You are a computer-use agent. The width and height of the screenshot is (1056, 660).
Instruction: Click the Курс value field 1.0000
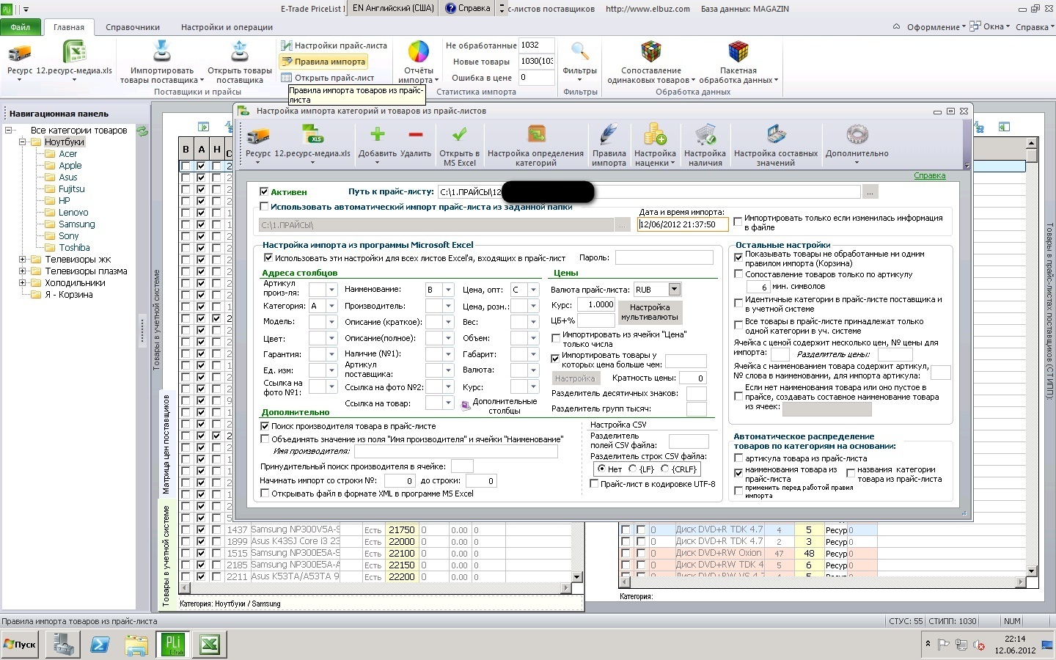[596, 304]
